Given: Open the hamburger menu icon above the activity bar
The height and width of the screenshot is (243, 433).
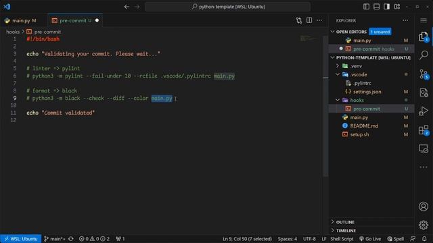Looking at the screenshot, I should (x=424, y=20).
